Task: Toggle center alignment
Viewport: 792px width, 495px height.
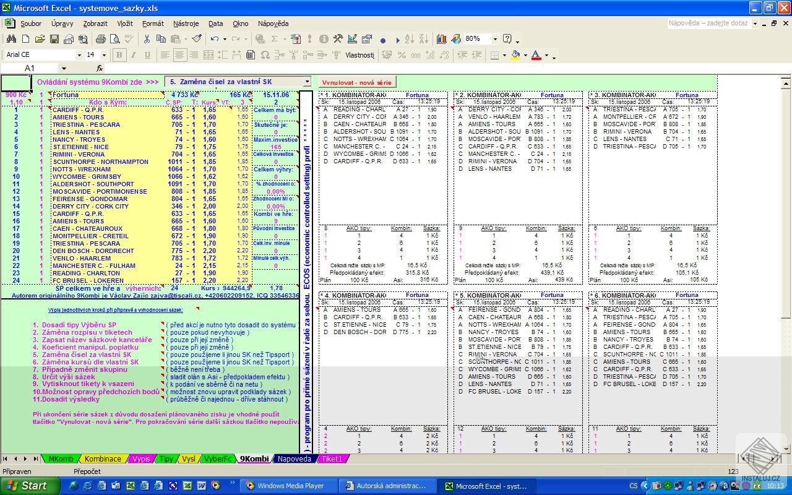Action: [179, 55]
